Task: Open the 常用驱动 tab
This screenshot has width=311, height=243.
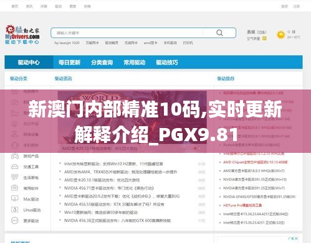Action: pyautogui.click(x=134, y=62)
